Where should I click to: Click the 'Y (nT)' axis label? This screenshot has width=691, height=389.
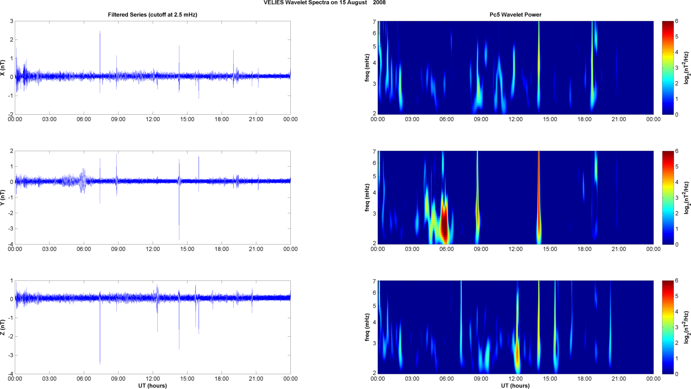(3, 197)
